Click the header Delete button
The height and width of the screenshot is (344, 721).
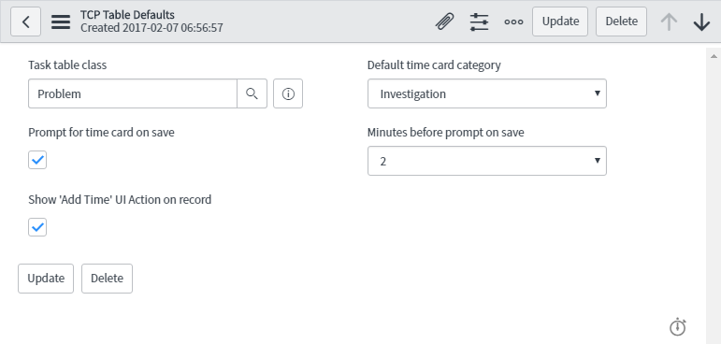[x=621, y=21]
